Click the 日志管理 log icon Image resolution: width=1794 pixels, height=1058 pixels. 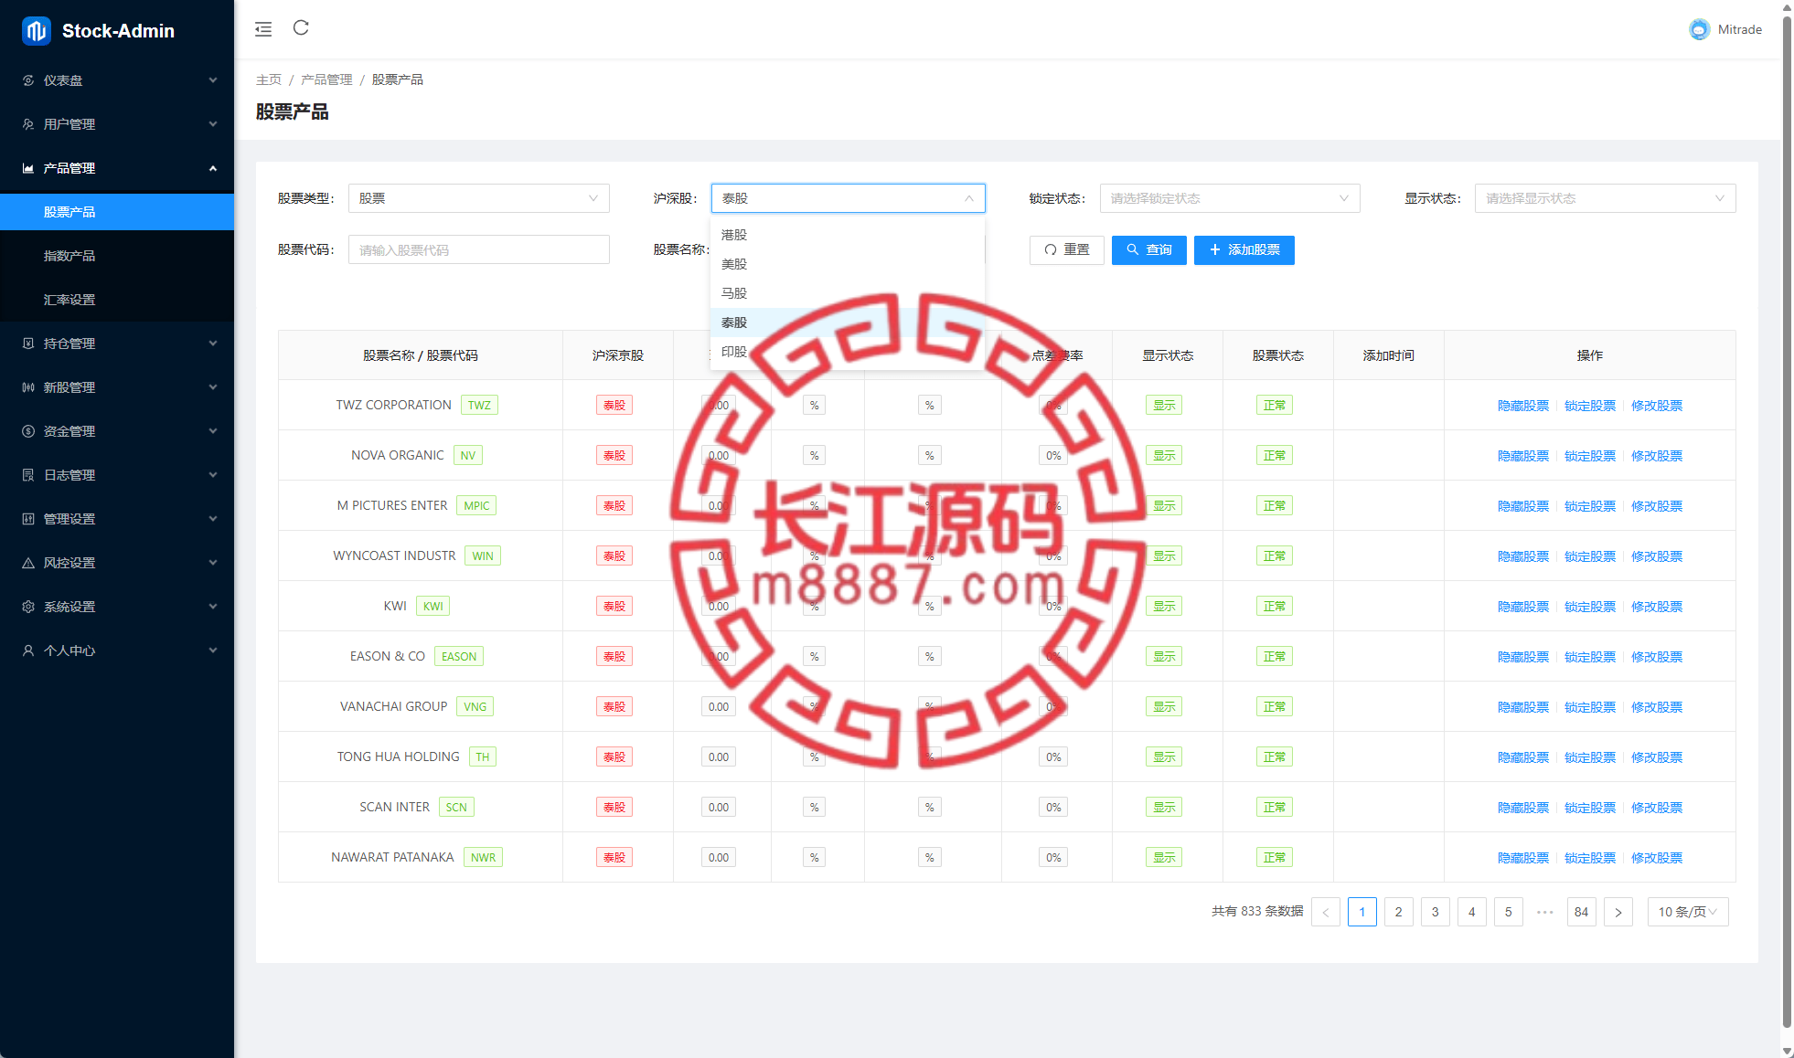click(x=28, y=475)
